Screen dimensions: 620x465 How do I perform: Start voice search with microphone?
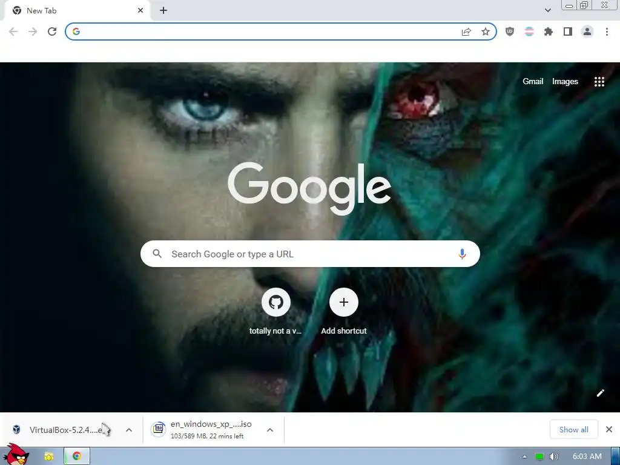point(462,254)
